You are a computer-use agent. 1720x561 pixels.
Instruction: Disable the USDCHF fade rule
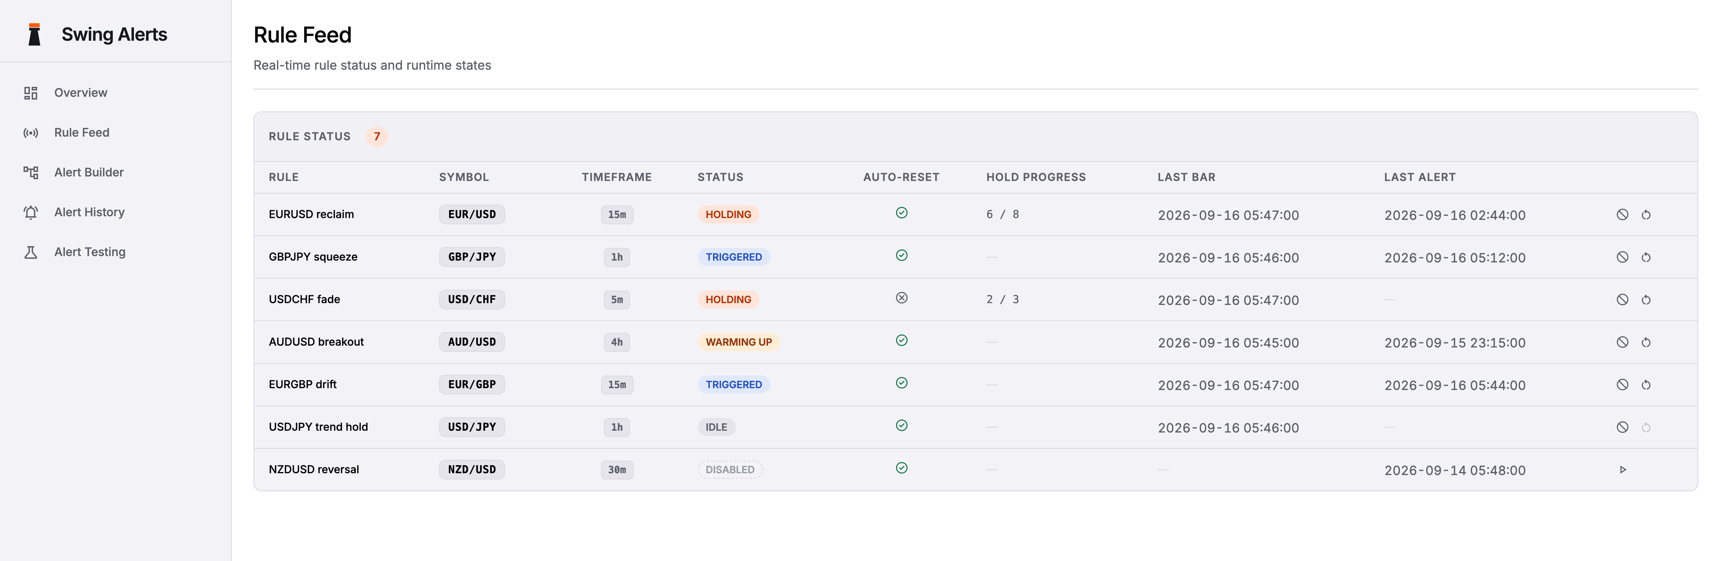pos(1622,300)
